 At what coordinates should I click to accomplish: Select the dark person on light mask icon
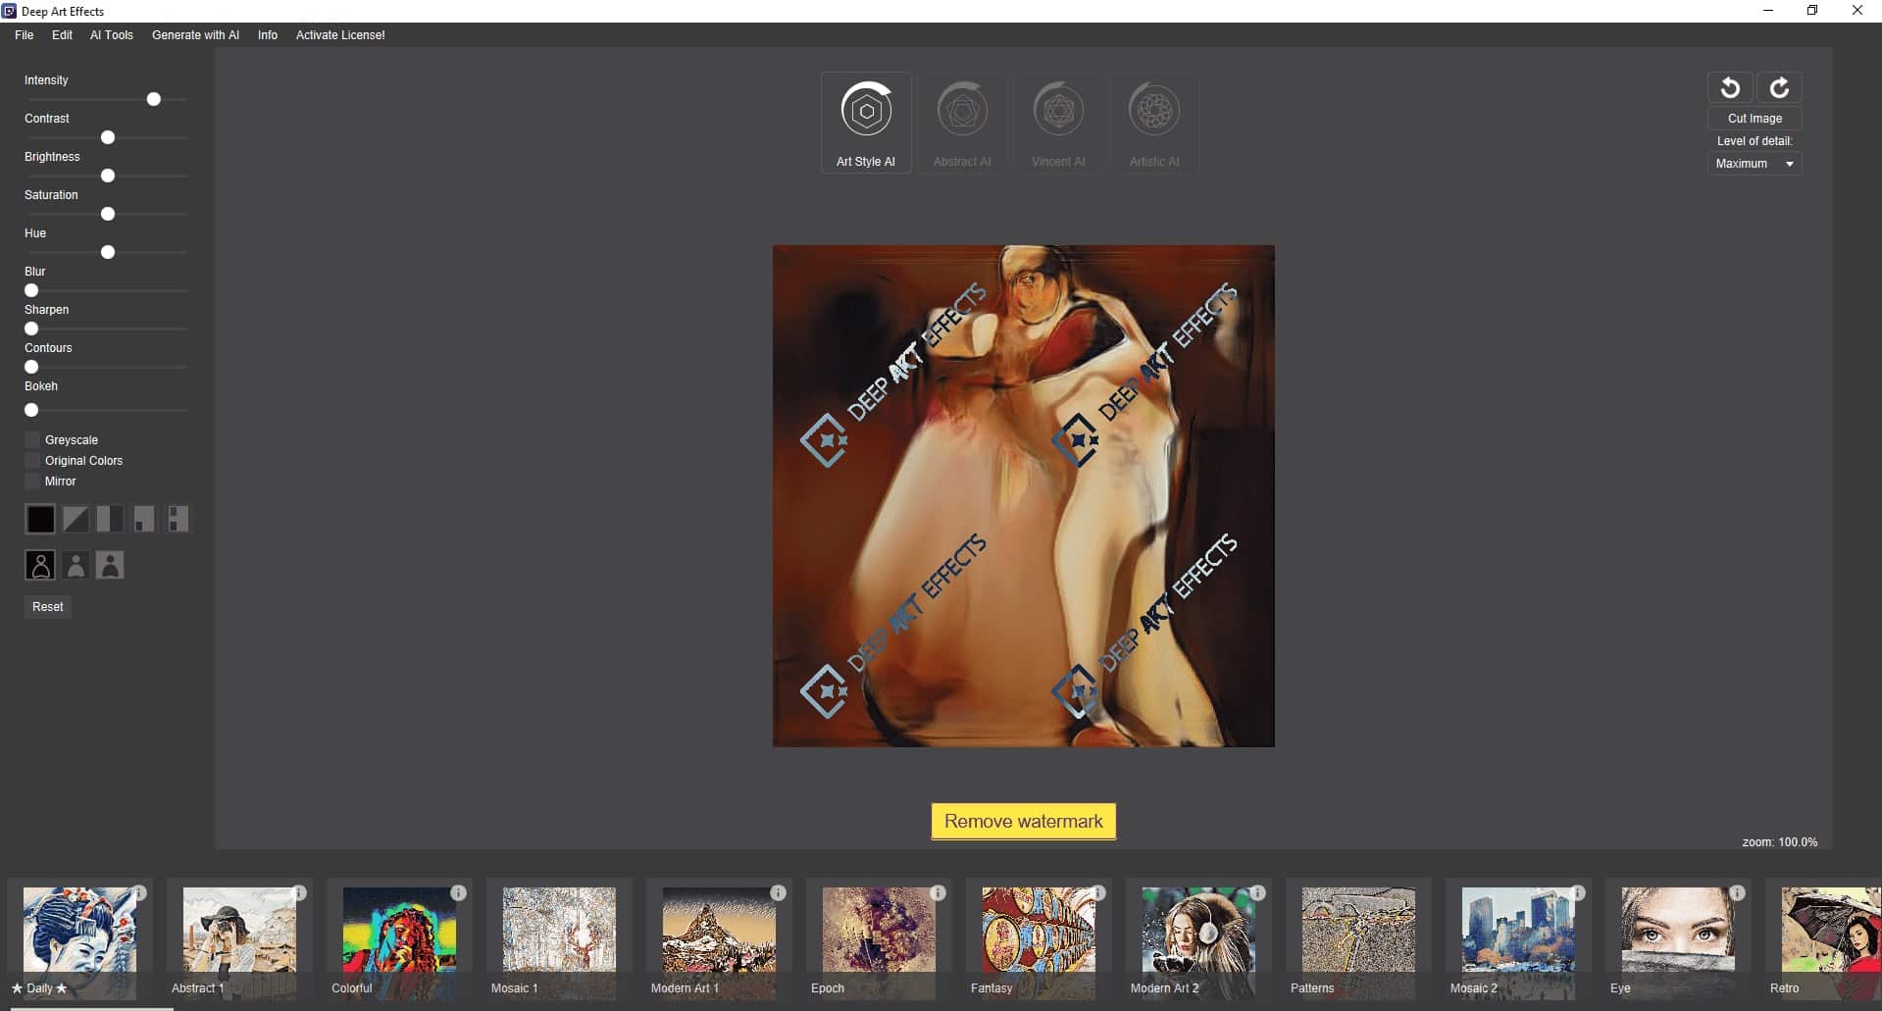tap(110, 565)
